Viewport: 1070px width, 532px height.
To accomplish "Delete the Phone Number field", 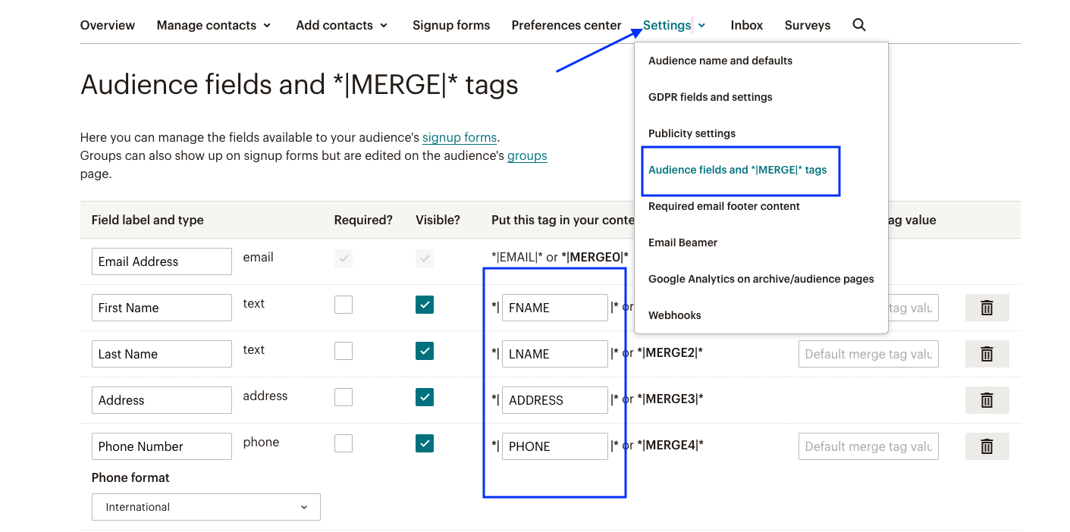I will [x=987, y=446].
